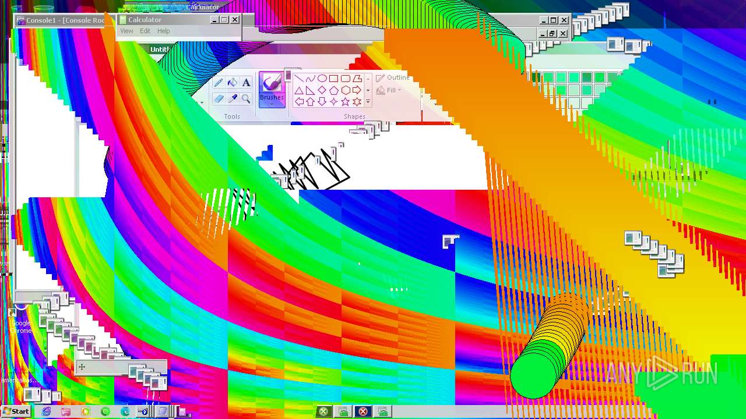Viewport: 746px width, 419px height.
Task: Select the Five-point star shape
Action: 345,102
